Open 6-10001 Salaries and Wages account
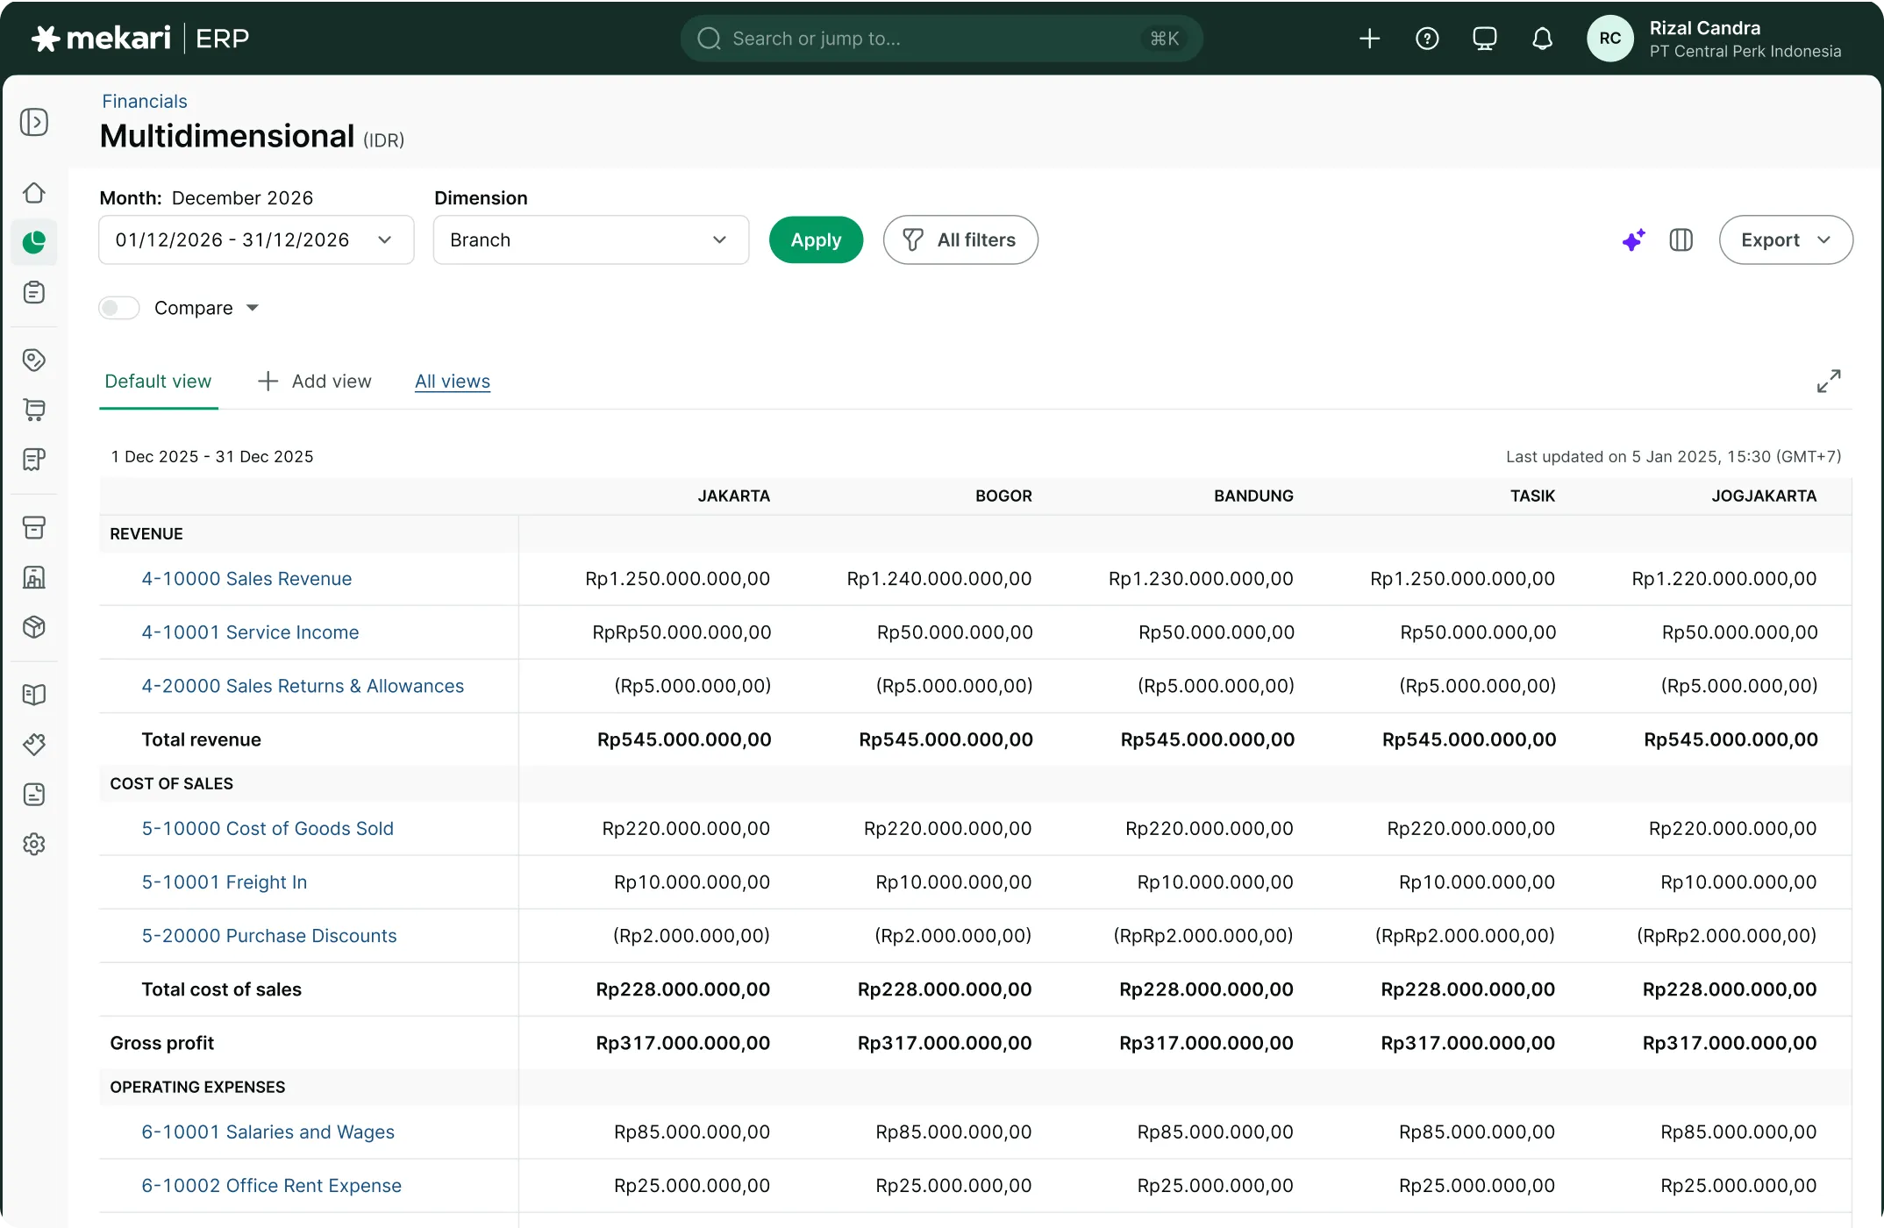1884x1228 pixels. pos(268,1132)
